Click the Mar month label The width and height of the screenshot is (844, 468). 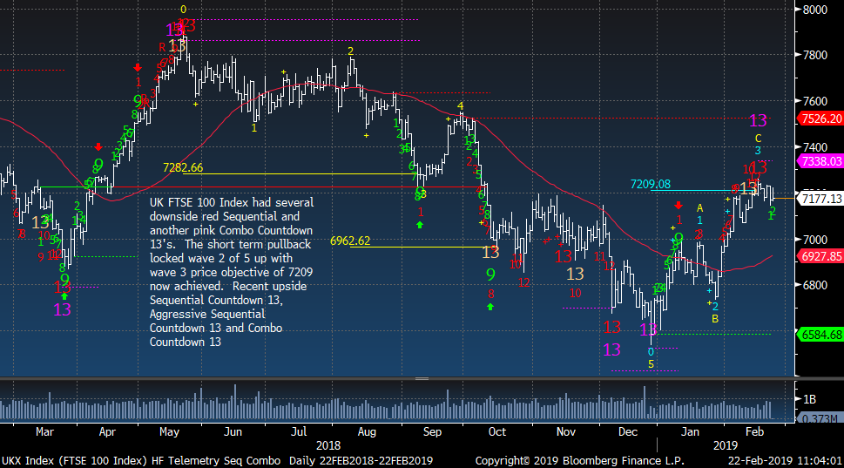coord(44,432)
